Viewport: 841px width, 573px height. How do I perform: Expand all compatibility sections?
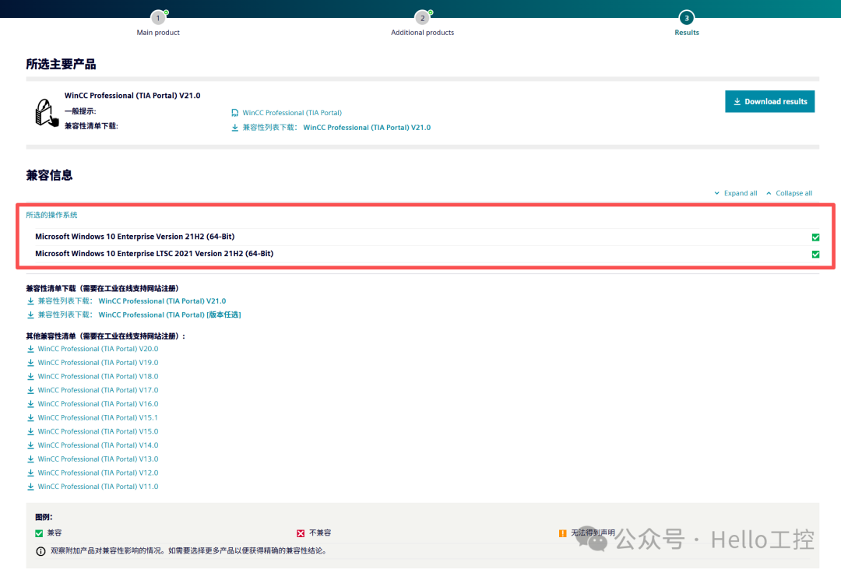pos(735,193)
